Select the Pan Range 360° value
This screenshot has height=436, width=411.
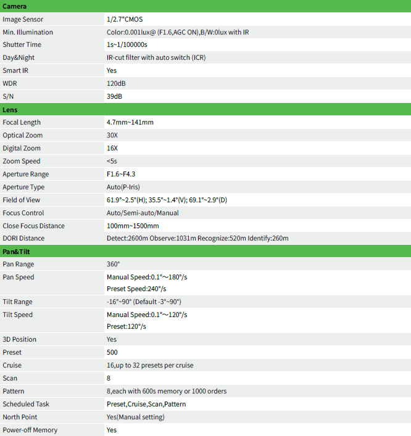coord(114,264)
